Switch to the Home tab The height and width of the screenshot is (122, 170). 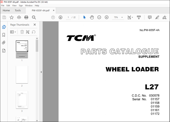click(x=6, y=10)
